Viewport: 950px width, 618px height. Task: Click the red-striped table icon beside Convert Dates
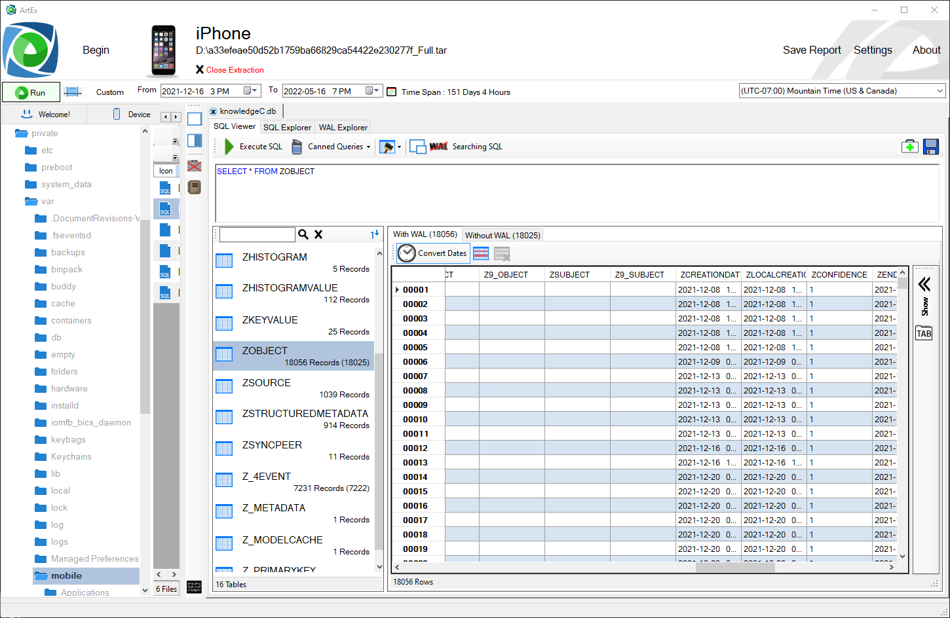[x=481, y=253]
